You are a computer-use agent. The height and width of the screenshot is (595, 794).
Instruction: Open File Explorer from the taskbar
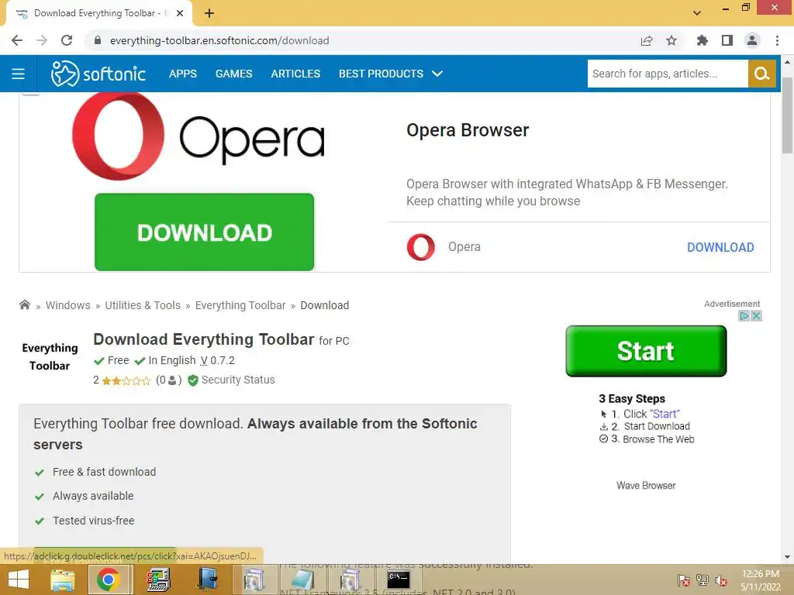(62, 580)
